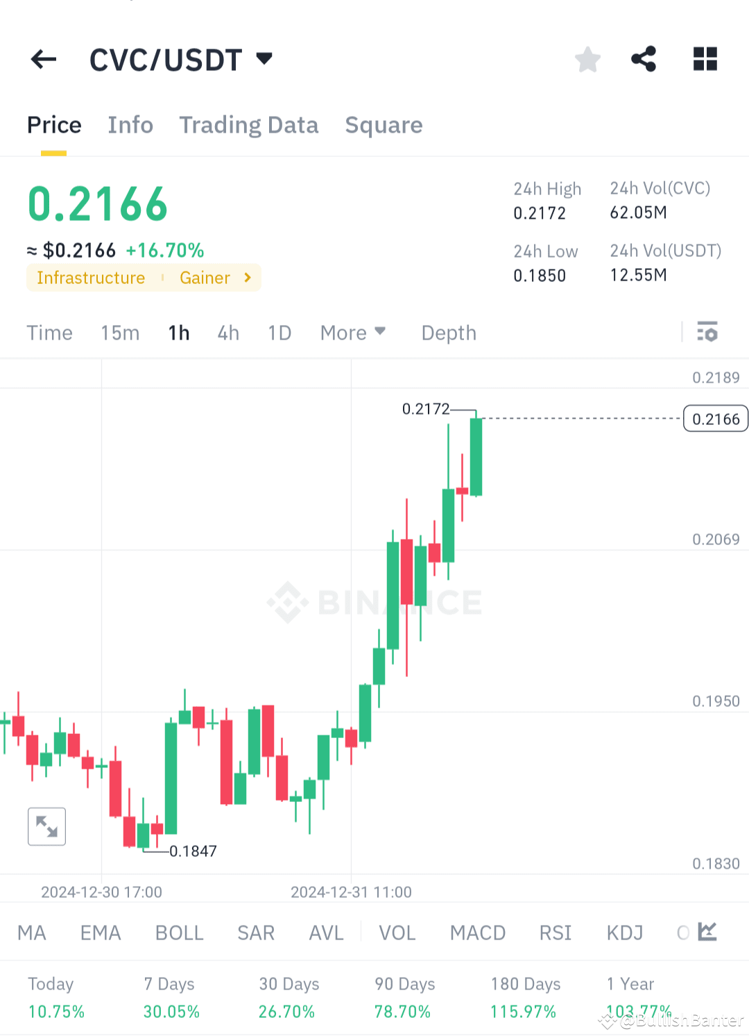The height and width of the screenshot is (1036, 749).
Task: Open chart settings icon beside Depth
Action: (x=707, y=333)
